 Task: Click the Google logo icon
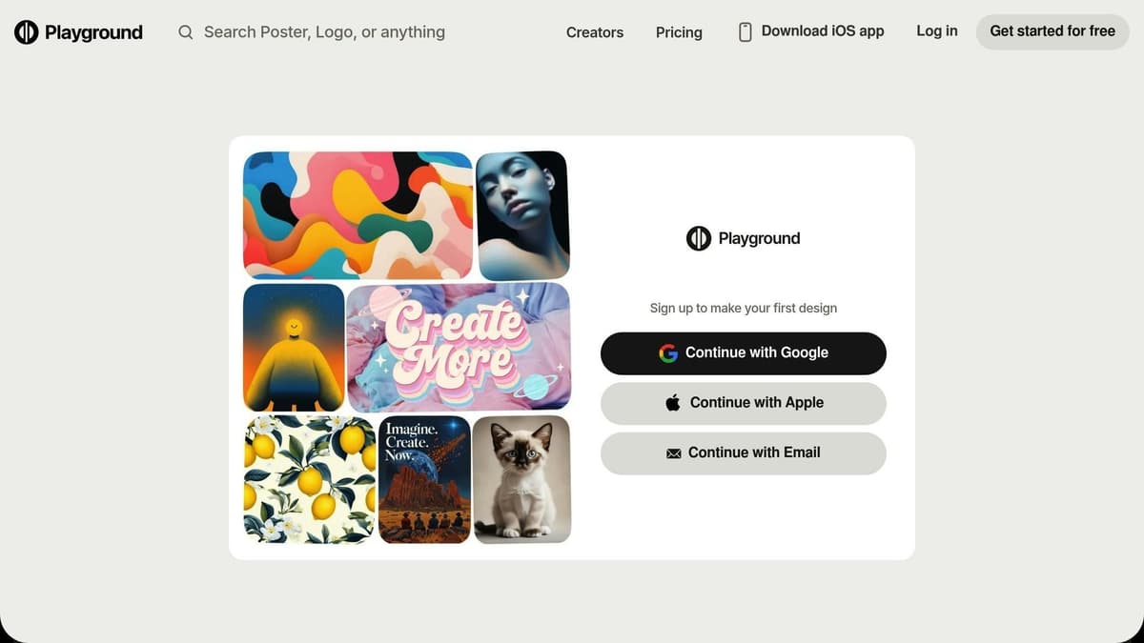(668, 353)
